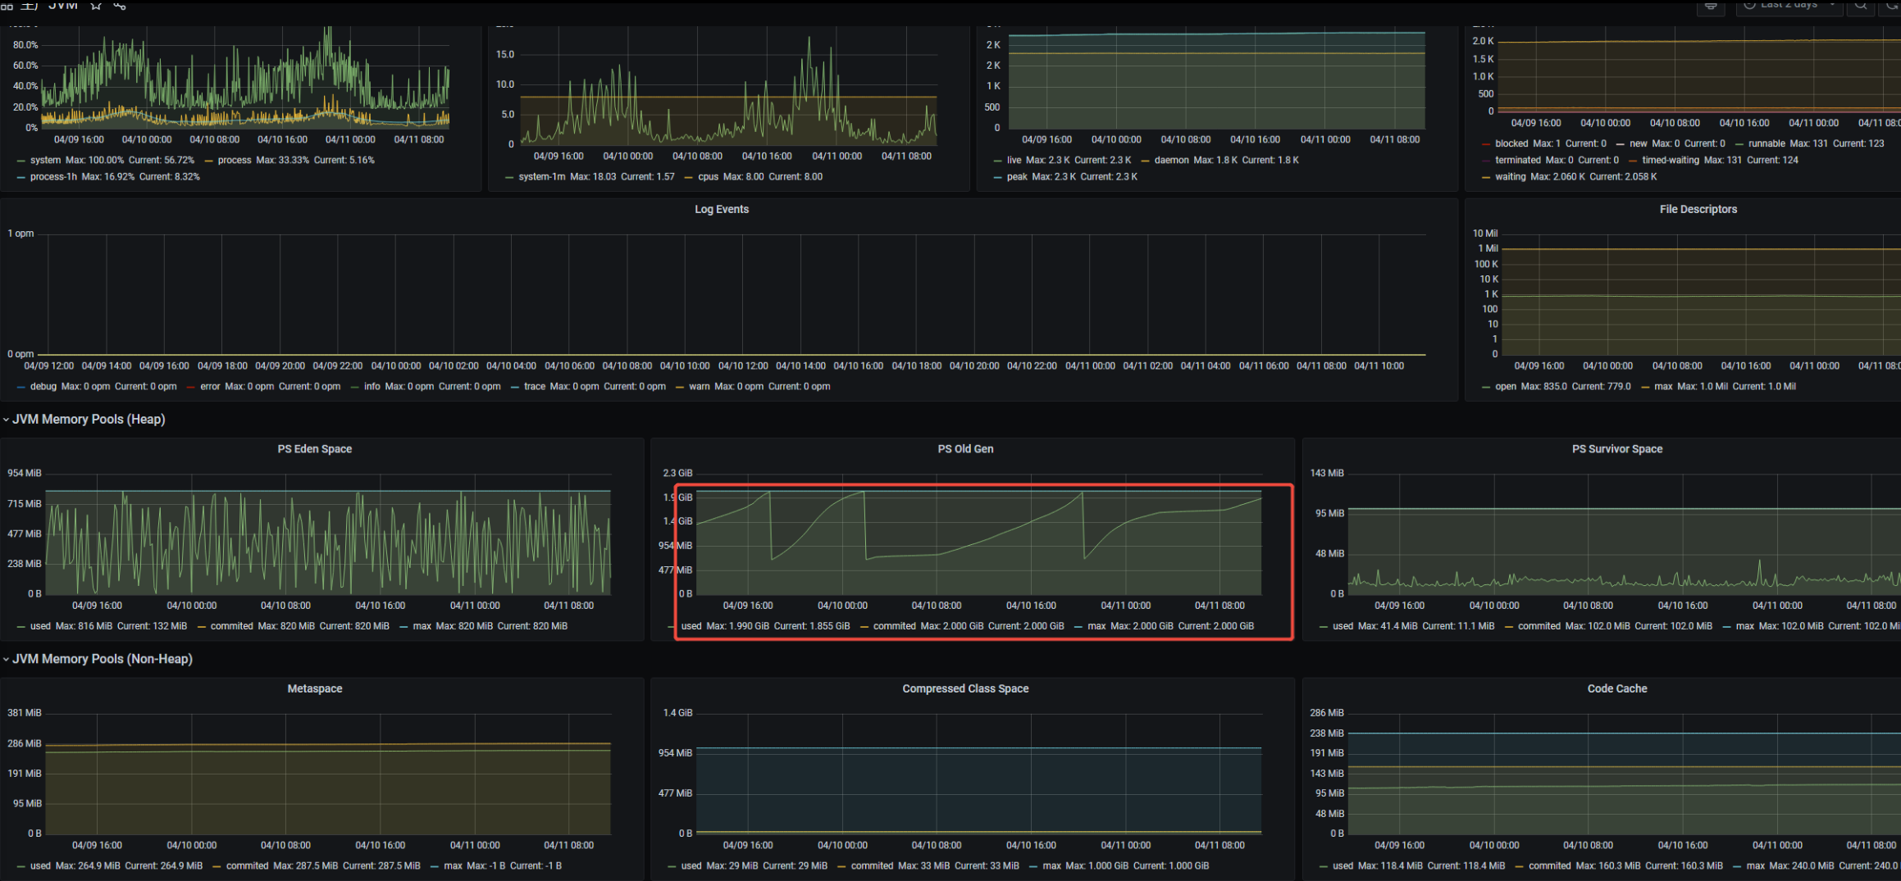
Task: Toggle the open series in File Descriptors legend
Action: (x=1506, y=387)
